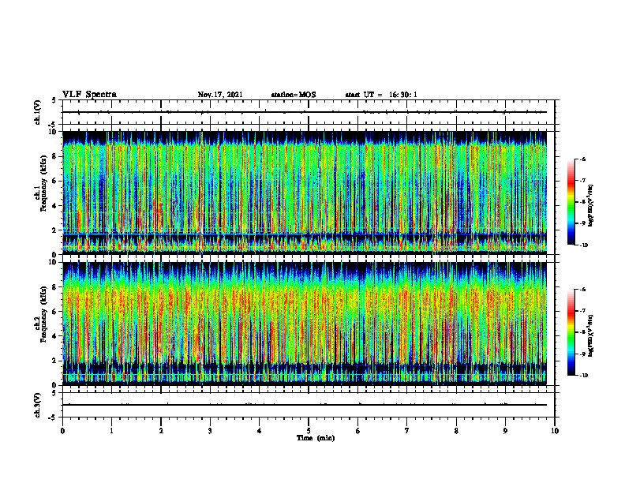Click the "-6" tick on ch.1 color bar
This screenshot has height=483, width=625.
pos(582,159)
